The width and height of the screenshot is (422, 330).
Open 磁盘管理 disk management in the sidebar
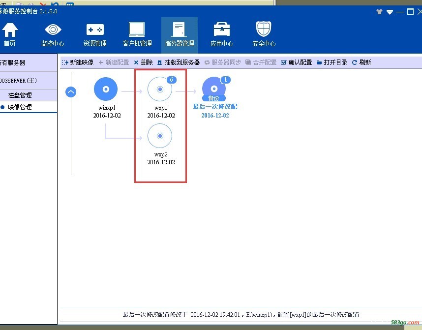coord(28,95)
